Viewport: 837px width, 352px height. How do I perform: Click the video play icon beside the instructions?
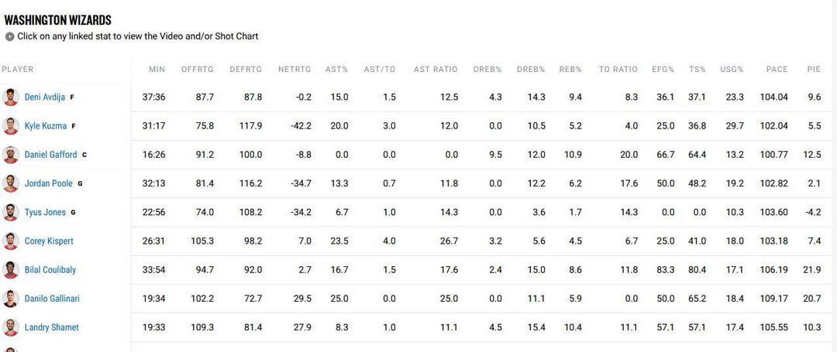(x=9, y=36)
